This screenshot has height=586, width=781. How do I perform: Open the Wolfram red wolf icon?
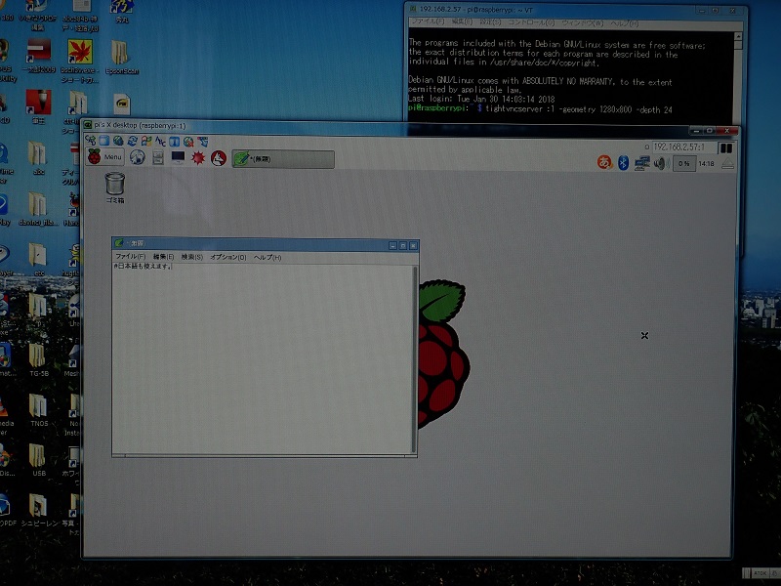[219, 158]
